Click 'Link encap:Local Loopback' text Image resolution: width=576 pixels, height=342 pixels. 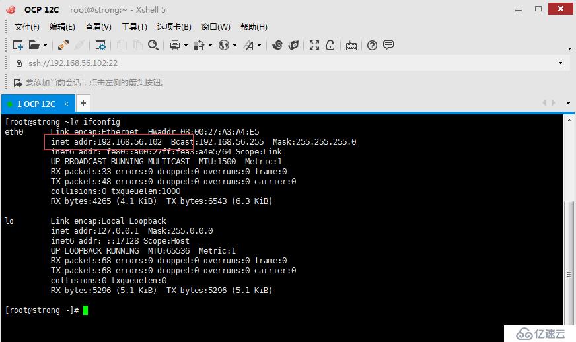point(108,221)
